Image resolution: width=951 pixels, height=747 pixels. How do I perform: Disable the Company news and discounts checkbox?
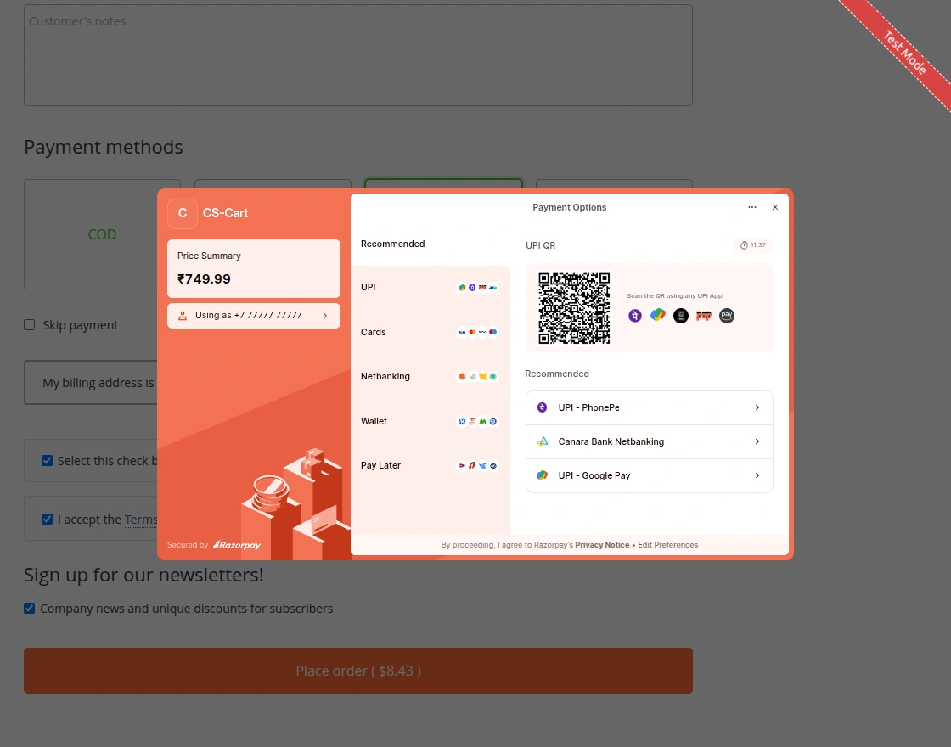[x=29, y=608]
